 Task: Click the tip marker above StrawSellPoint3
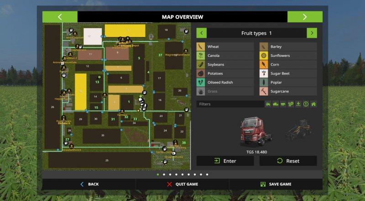(72, 146)
